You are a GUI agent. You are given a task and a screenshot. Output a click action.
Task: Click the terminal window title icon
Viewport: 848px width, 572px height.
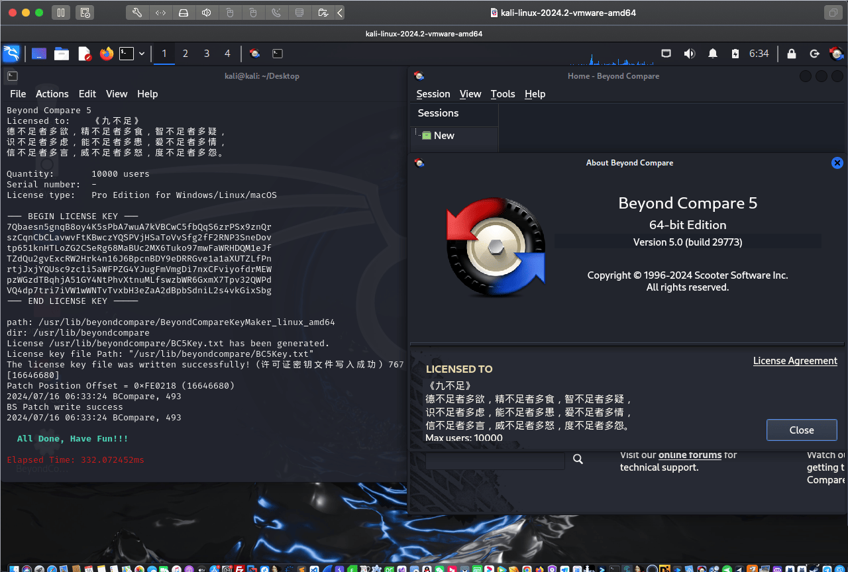13,76
